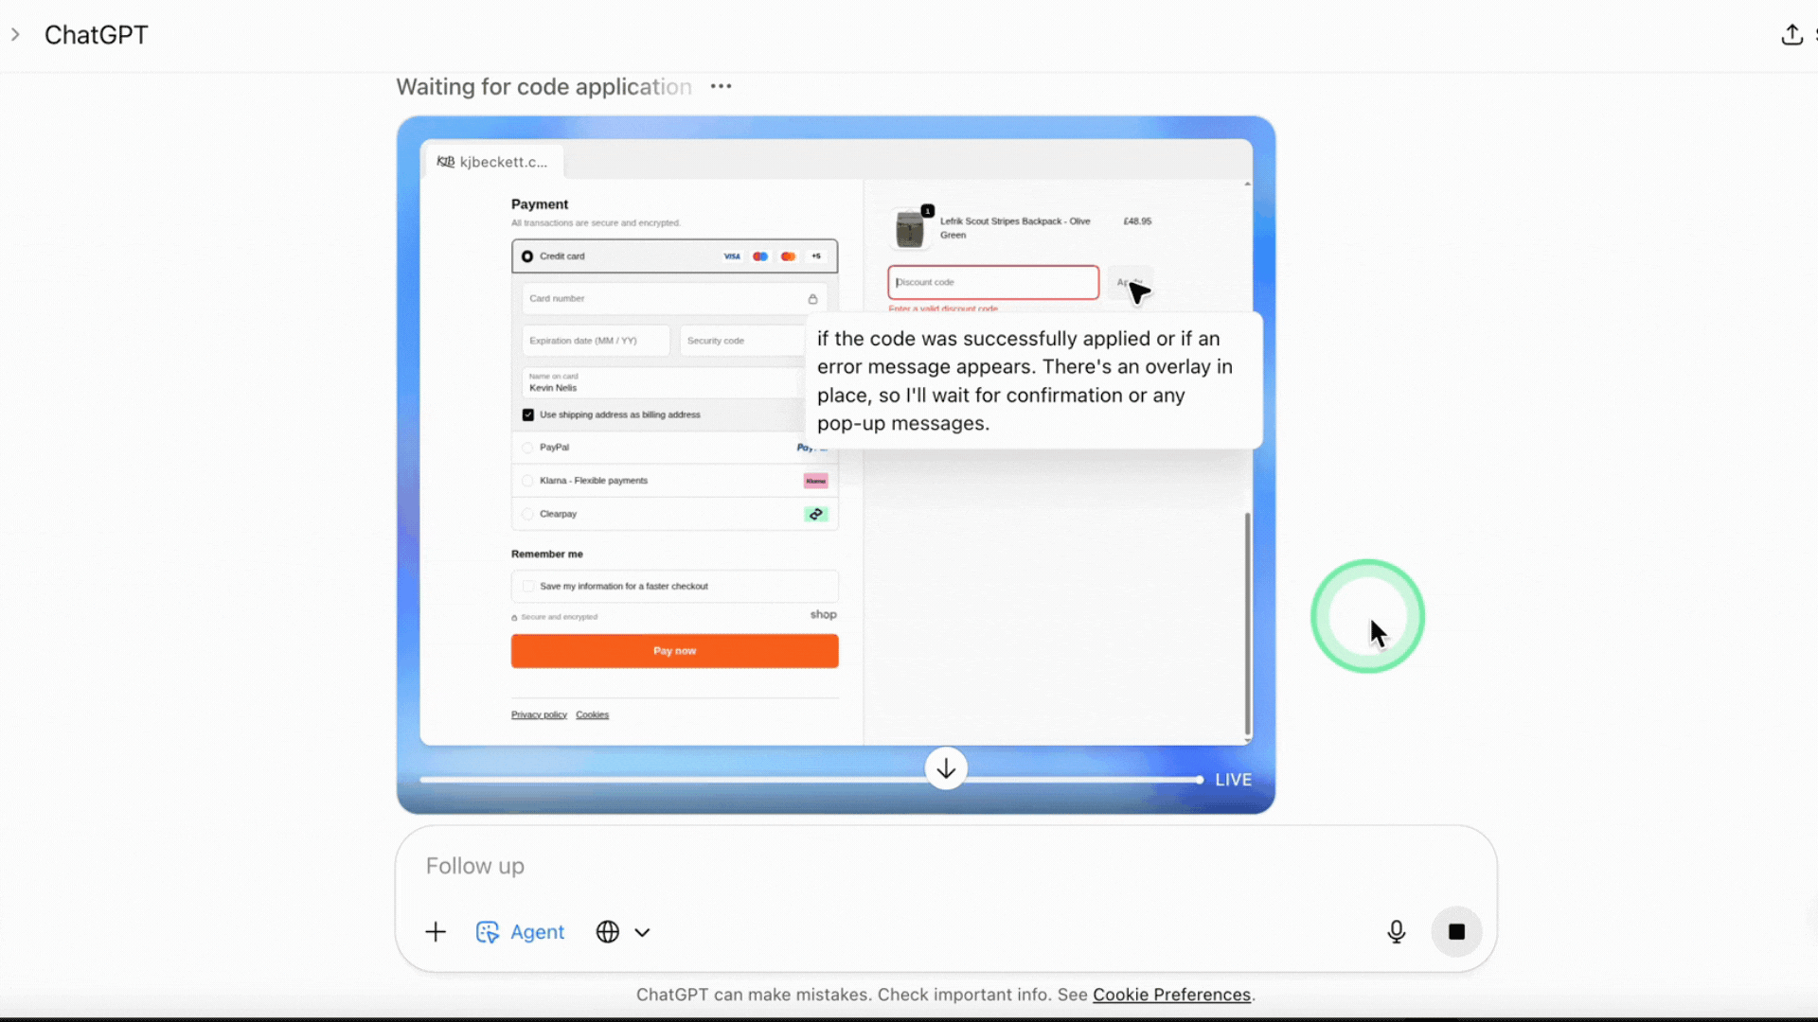1818x1022 pixels.
Task: Open the Cookie Preferences link
Action: (x=1171, y=995)
